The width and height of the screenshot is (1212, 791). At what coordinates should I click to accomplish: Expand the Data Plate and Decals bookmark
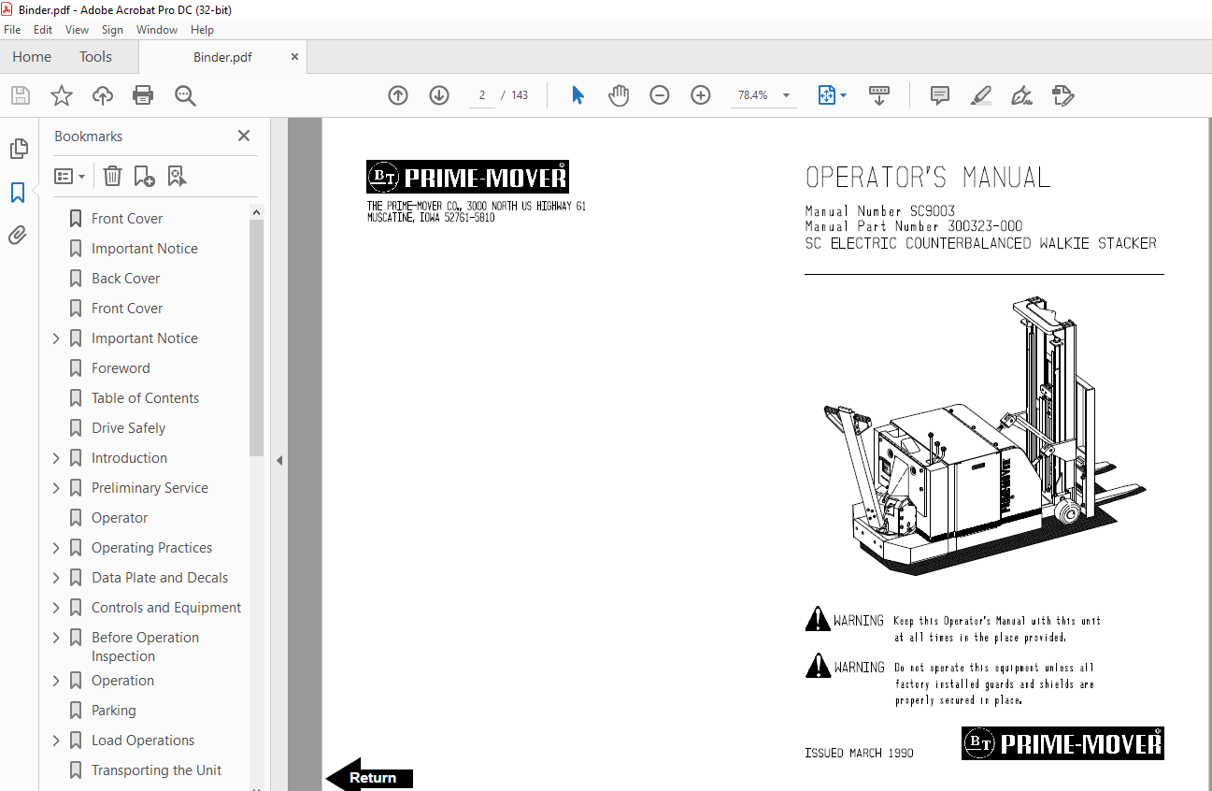[56, 578]
